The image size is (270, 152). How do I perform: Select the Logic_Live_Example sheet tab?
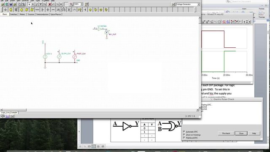click(x=9, y=113)
